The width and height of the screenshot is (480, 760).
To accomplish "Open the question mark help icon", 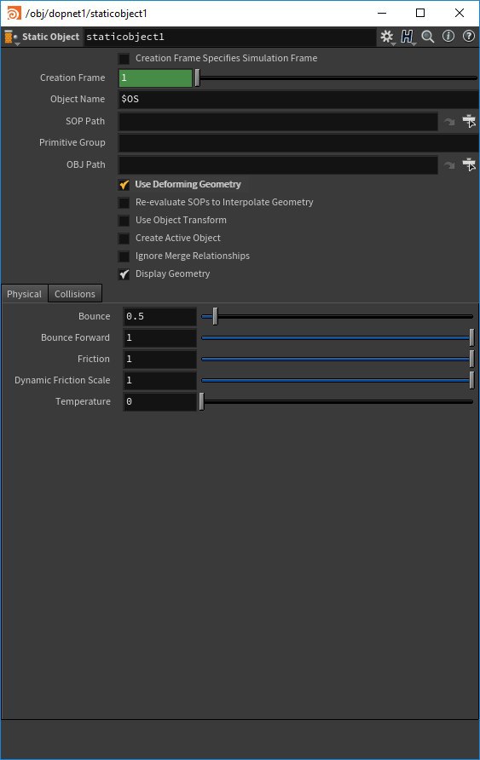I will pyautogui.click(x=469, y=37).
